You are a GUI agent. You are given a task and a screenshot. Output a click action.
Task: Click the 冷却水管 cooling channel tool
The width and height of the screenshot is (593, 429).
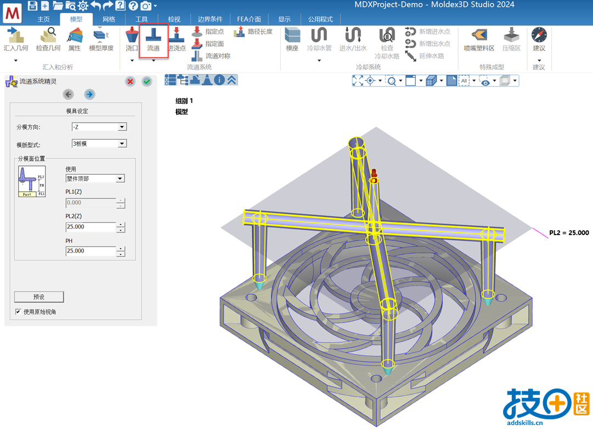pyautogui.click(x=319, y=39)
